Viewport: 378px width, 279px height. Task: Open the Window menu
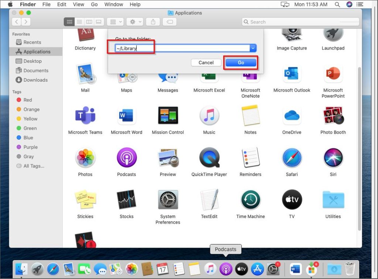pos(114,4)
